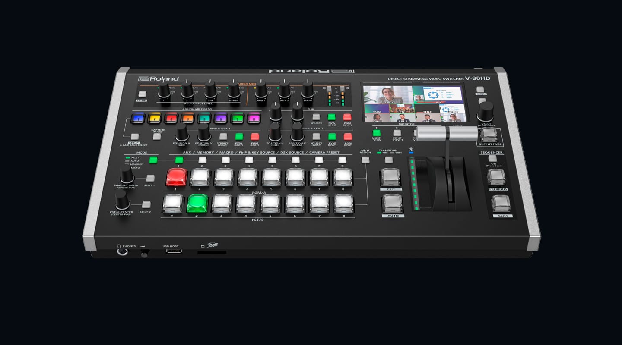The height and width of the screenshot is (345, 622).
Task: Tap the yellow assignable pad 2
Action: coord(154,118)
